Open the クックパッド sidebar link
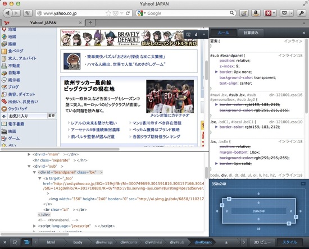This screenshot has height=249, width=309. [x=18, y=109]
